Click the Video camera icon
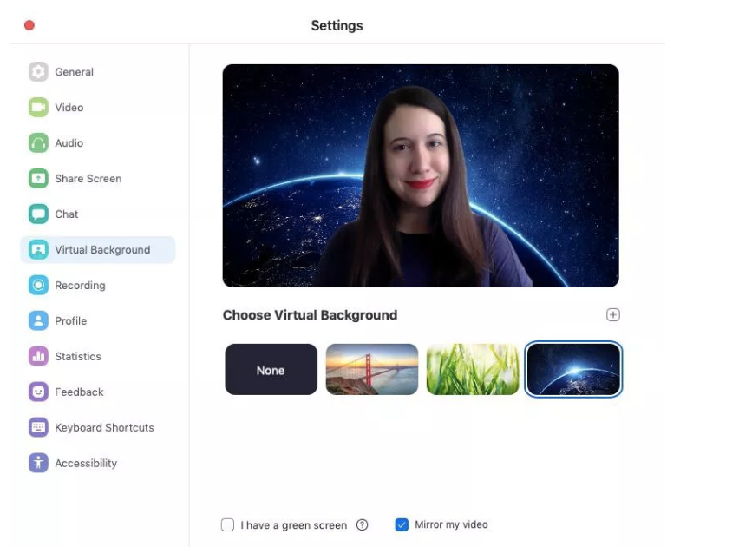The height and width of the screenshot is (547, 739). (x=38, y=107)
